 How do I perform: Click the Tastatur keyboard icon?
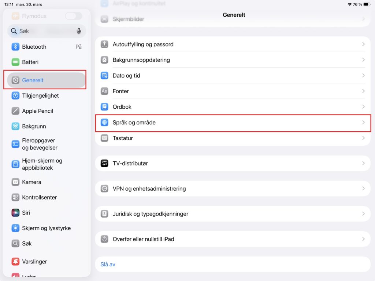click(x=104, y=138)
